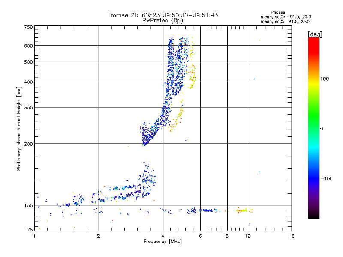Select the 'mean, sd,O: -91.5, 20.9' line
Screen dimensions: 343x257
(286, 17)
